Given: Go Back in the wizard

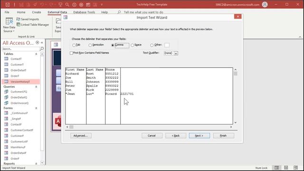Looking at the screenshot, I should click(x=176, y=136).
